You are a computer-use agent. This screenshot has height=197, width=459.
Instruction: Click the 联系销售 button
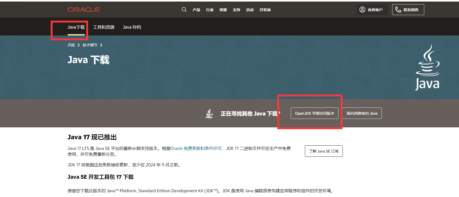[x=408, y=10]
